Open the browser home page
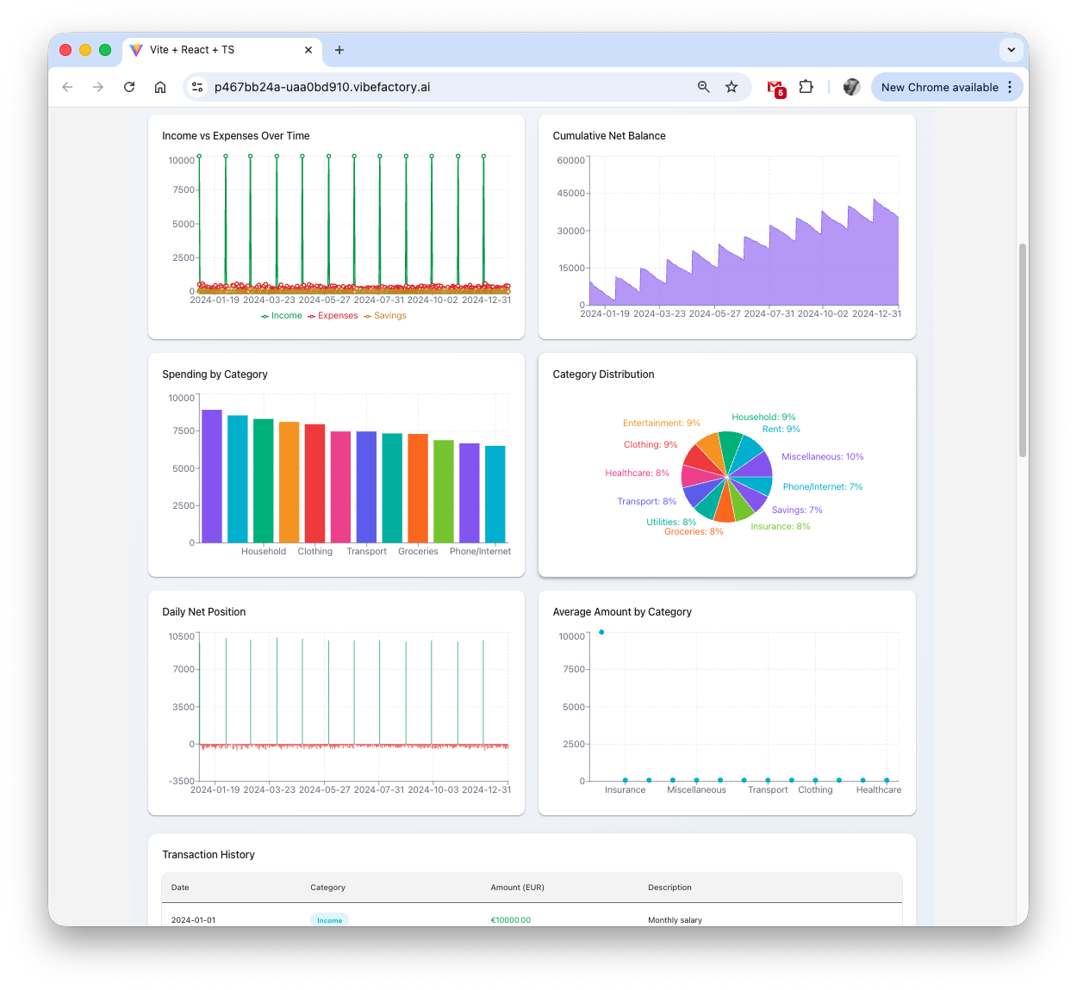 coord(160,87)
